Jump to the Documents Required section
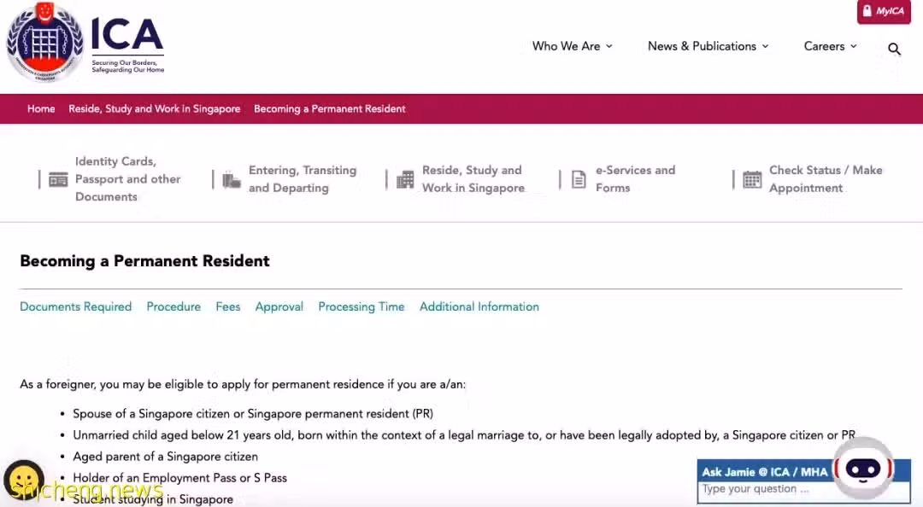Viewport: 923px width, 507px height. click(x=76, y=306)
